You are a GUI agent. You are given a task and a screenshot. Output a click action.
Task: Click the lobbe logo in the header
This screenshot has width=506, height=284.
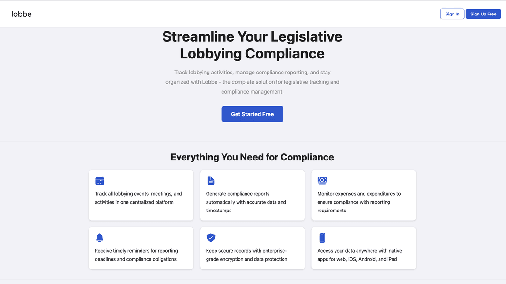pyautogui.click(x=22, y=14)
